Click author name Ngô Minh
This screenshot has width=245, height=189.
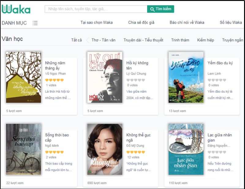point(52,146)
